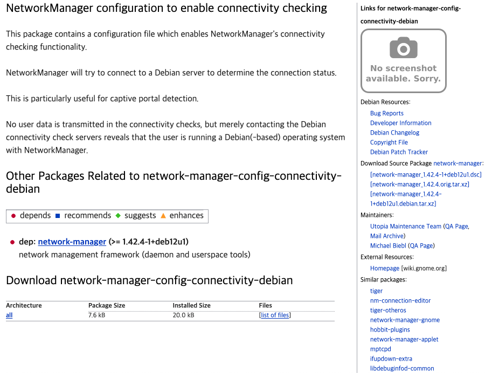Click the blue recommends legend square

pyautogui.click(x=58, y=216)
